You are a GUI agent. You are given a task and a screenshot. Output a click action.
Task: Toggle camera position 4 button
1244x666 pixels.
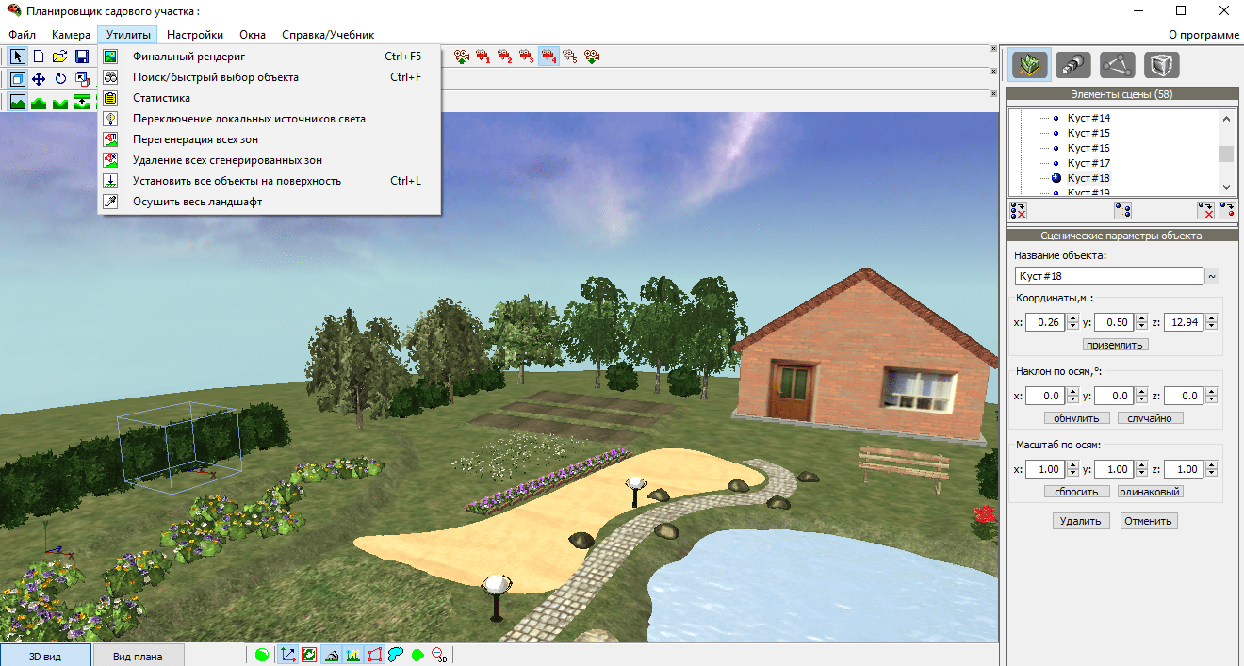pos(548,57)
